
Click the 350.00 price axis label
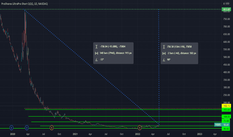226,80
